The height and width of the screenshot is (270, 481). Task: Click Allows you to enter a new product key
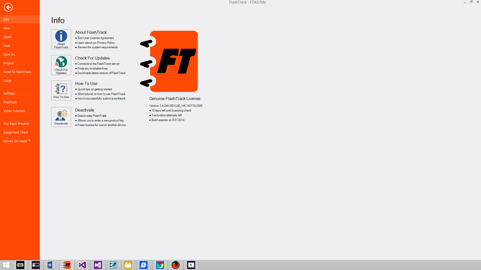click(101, 120)
